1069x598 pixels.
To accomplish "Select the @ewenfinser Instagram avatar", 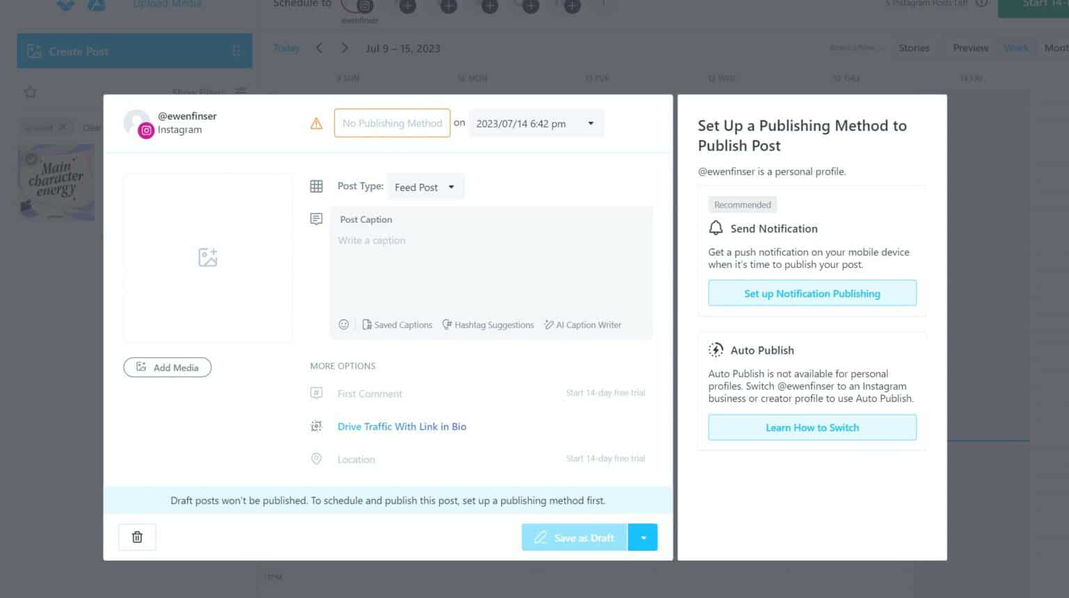I will coord(135,123).
